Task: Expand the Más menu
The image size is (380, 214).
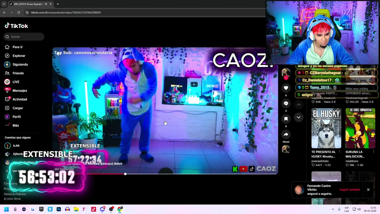Action: coord(16,125)
